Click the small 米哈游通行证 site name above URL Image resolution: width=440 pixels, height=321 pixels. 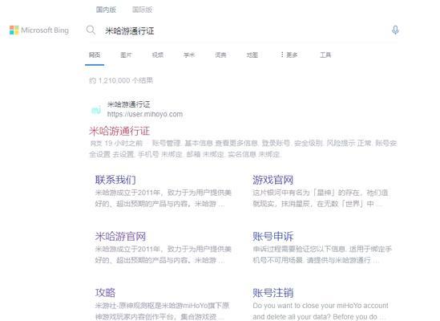pyautogui.click(x=129, y=104)
